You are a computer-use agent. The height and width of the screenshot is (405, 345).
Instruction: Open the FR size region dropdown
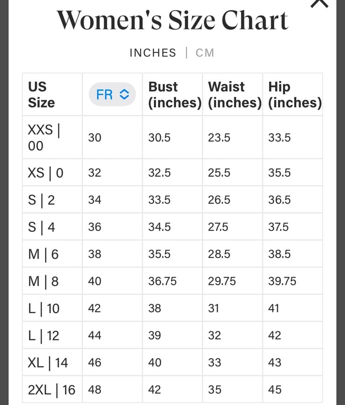pyautogui.click(x=112, y=94)
